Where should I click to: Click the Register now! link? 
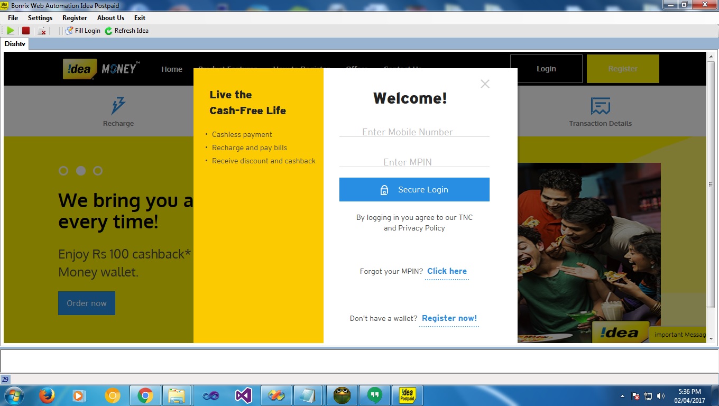(x=449, y=318)
